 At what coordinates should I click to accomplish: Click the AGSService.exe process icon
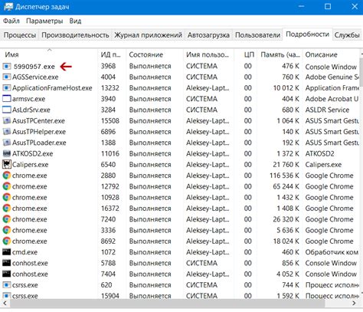(x=7, y=77)
